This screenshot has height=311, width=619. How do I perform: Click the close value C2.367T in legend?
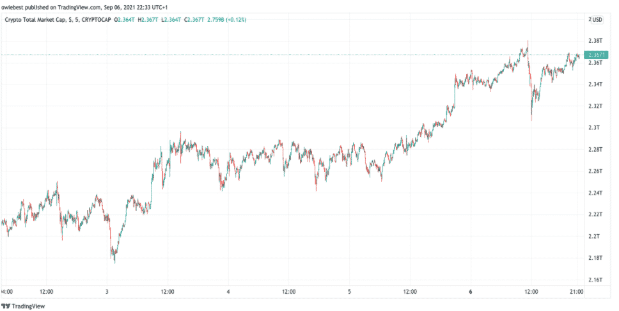194,20
